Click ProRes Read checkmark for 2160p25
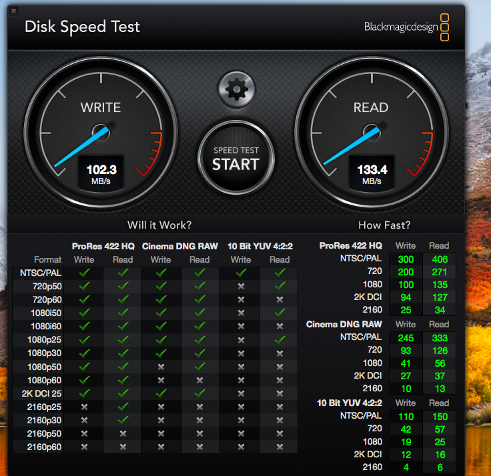 point(123,407)
